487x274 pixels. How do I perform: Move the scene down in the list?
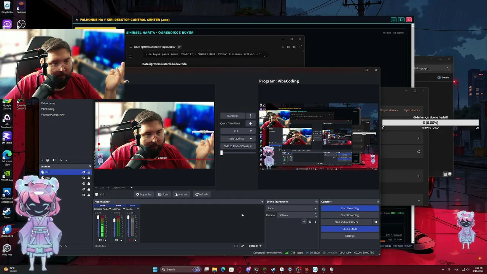pos(66,160)
